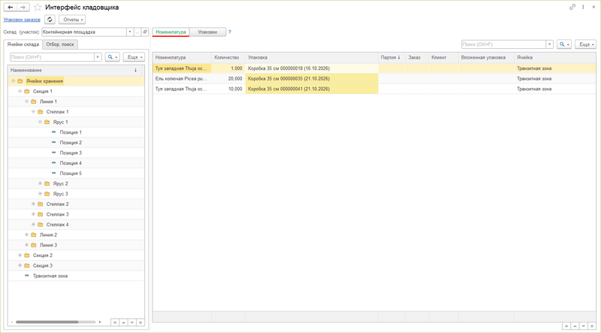Screen dimensions: 601x333
Task: Move up one row in the cell tree
Action: [x=123, y=322]
